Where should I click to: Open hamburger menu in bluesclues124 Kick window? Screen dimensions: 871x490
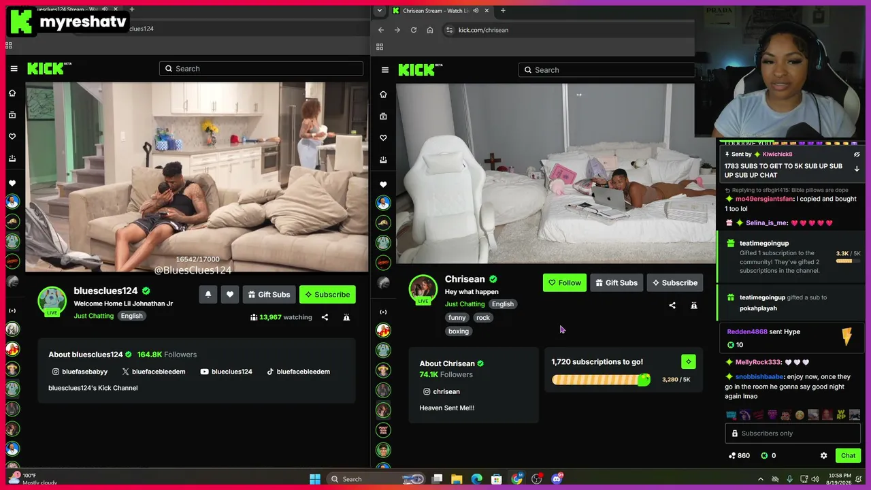tap(14, 69)
